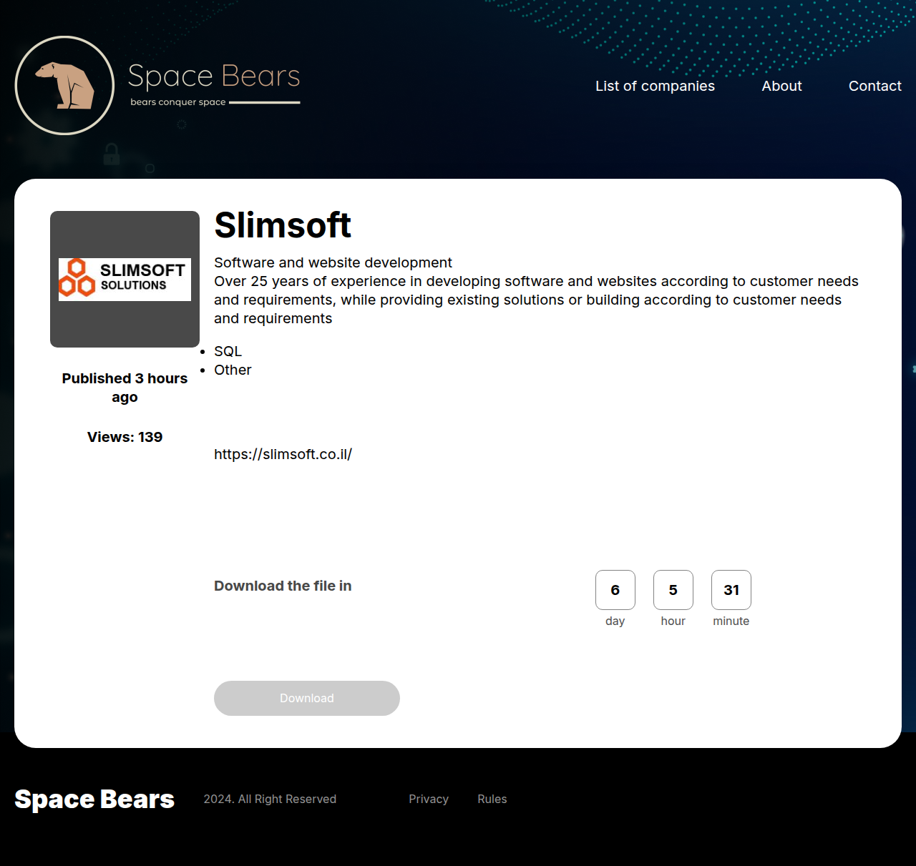Open the slimsoft.co.il website link
The width and height of the screenshot is (916, 866).
pos(283,454)
